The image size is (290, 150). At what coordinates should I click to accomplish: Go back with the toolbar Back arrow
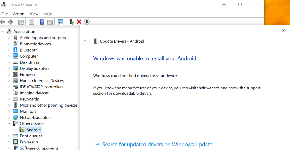(3, 22)
